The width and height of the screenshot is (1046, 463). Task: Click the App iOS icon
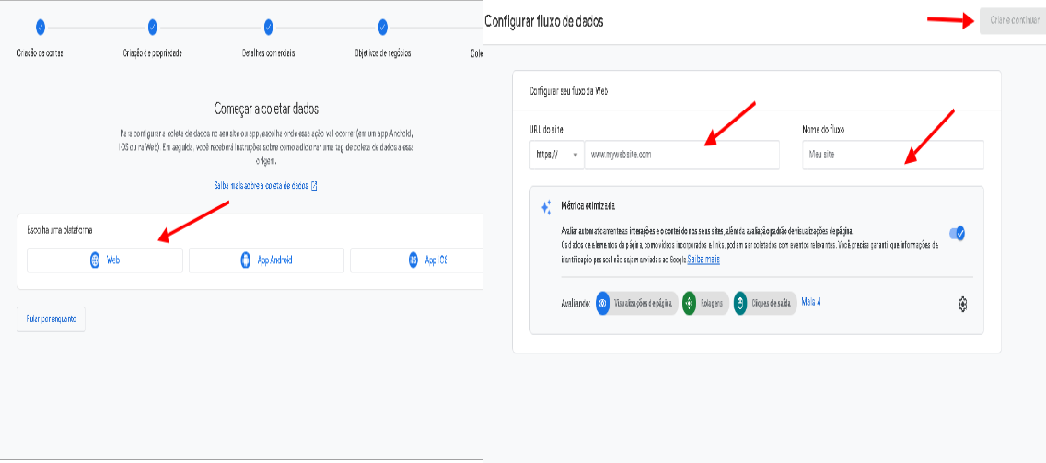413,260
